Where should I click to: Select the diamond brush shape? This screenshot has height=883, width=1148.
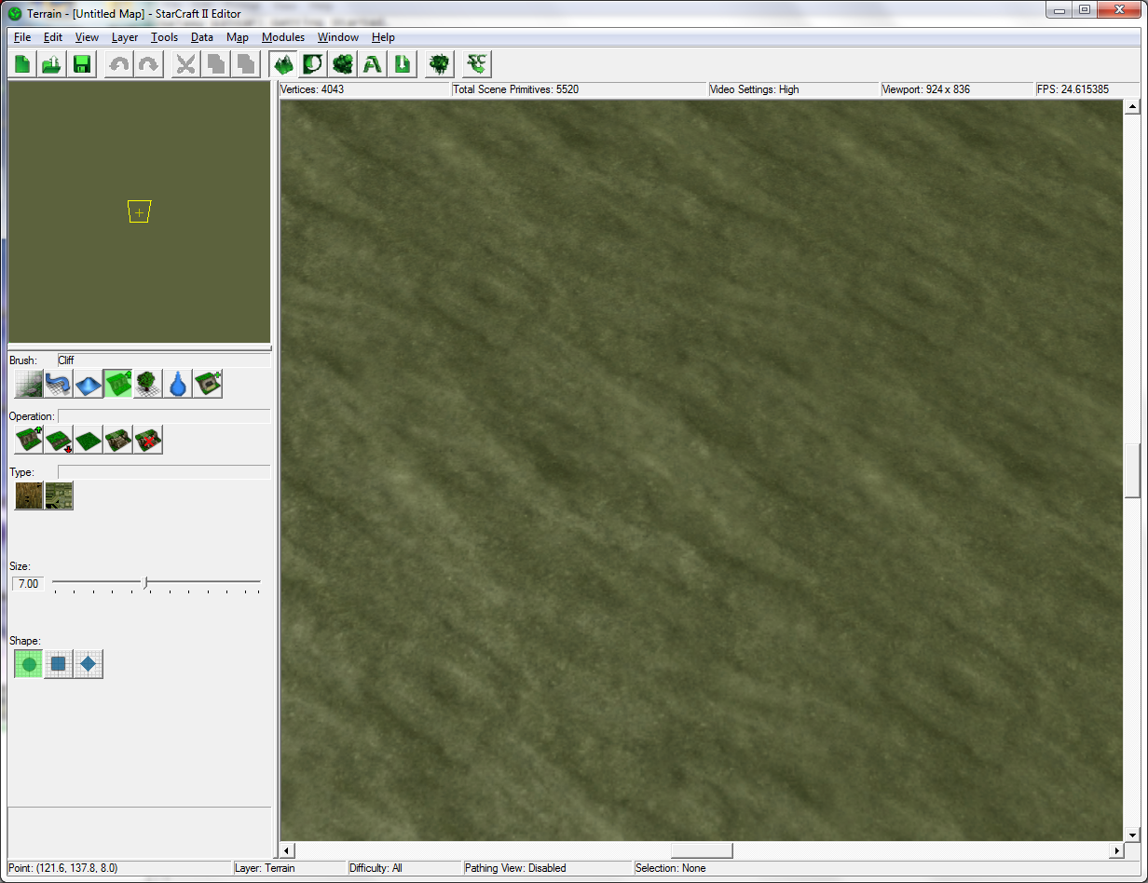coord(89,664)
